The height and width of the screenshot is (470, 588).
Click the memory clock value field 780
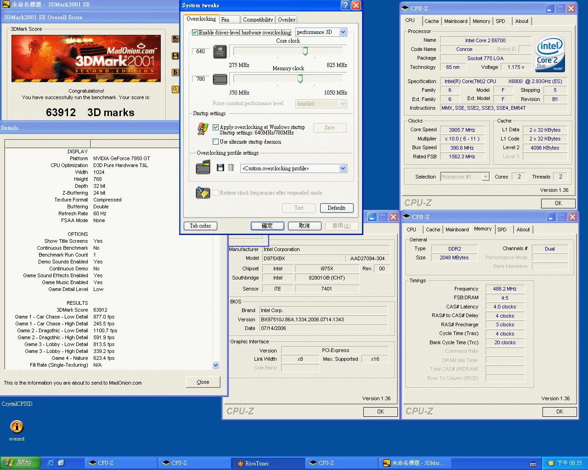[201, 79]
